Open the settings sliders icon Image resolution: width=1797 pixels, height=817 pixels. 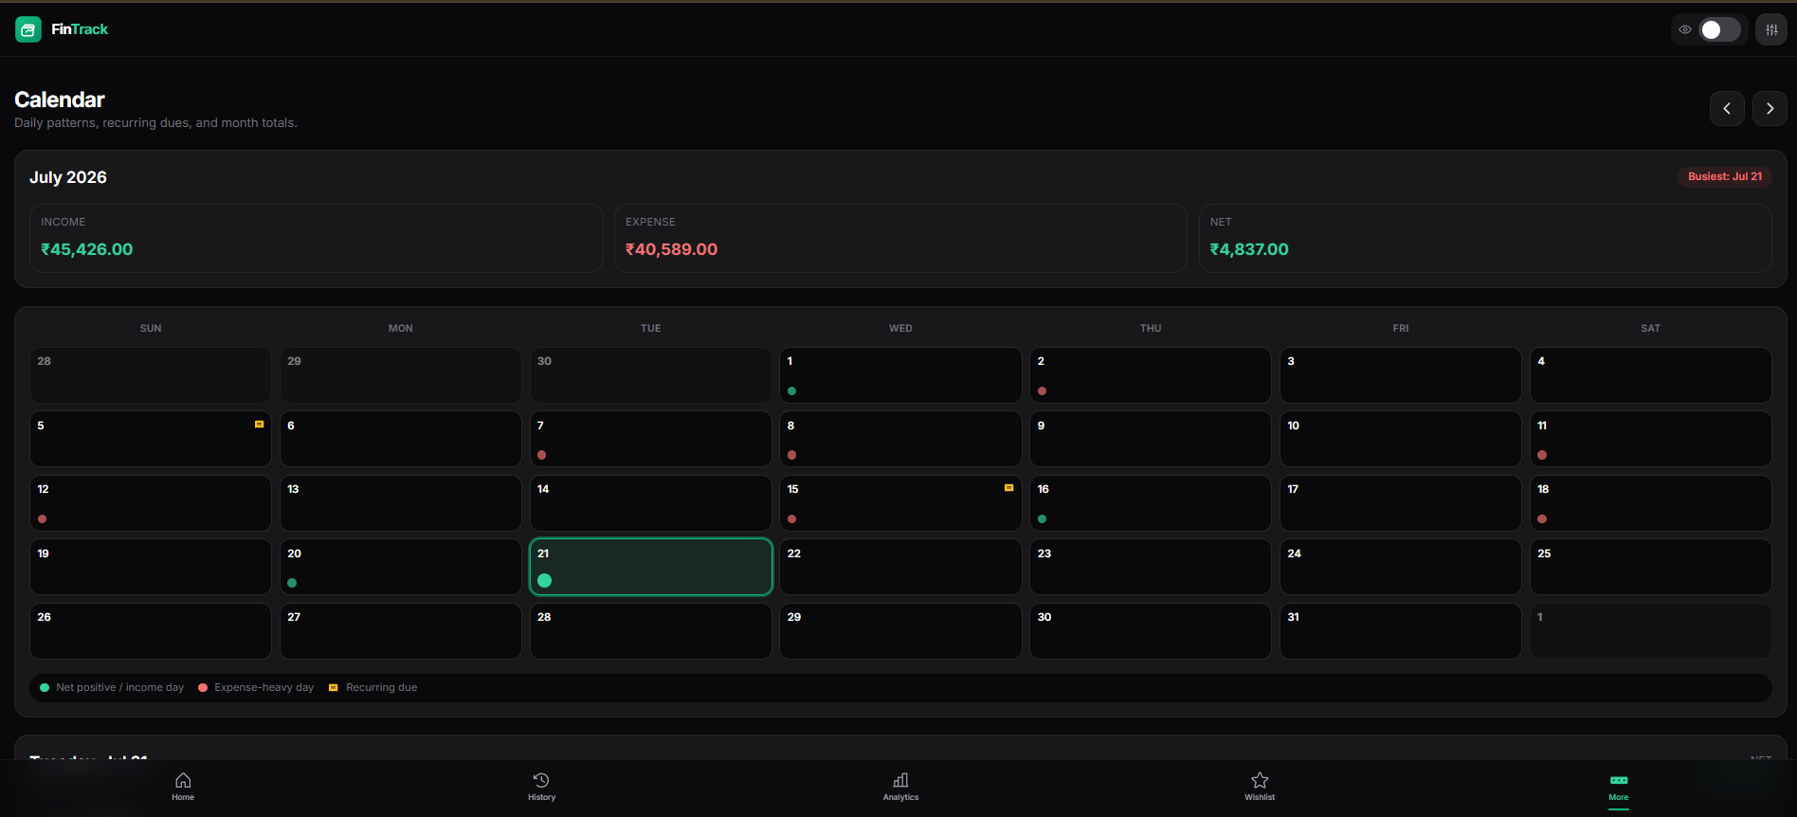tap(1771, 29)
